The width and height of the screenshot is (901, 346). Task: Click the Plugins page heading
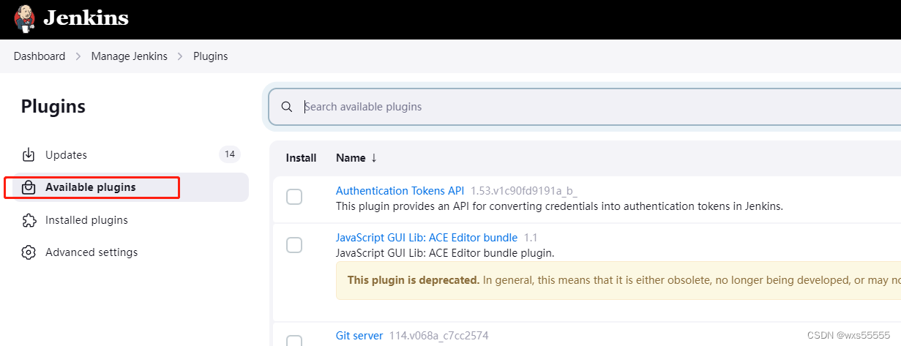(x=53, y=107)
